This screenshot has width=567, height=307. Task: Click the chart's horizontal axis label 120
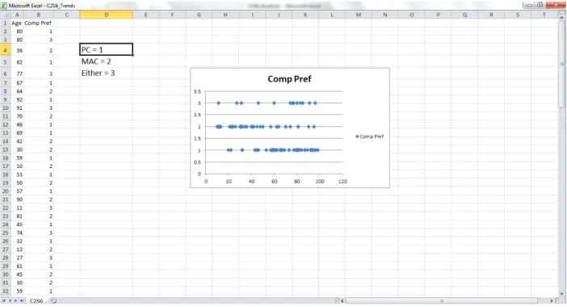pyautogui.click(x=342, y=182)
